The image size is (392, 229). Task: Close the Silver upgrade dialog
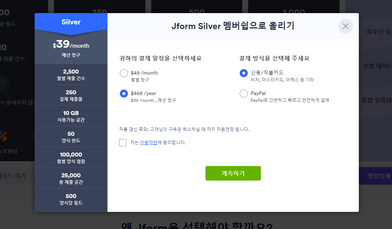[345, 26]
